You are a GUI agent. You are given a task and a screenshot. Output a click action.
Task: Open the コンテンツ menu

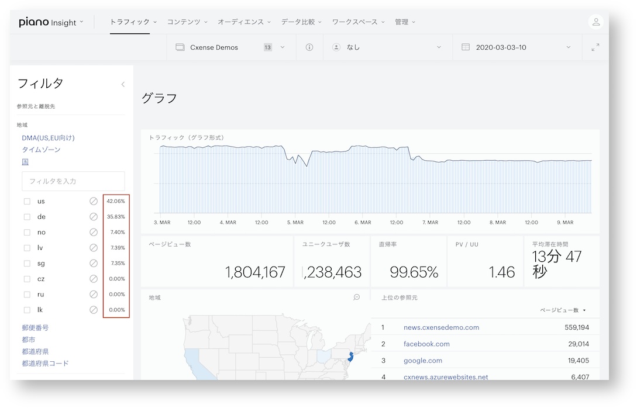(x=187, y=22)
